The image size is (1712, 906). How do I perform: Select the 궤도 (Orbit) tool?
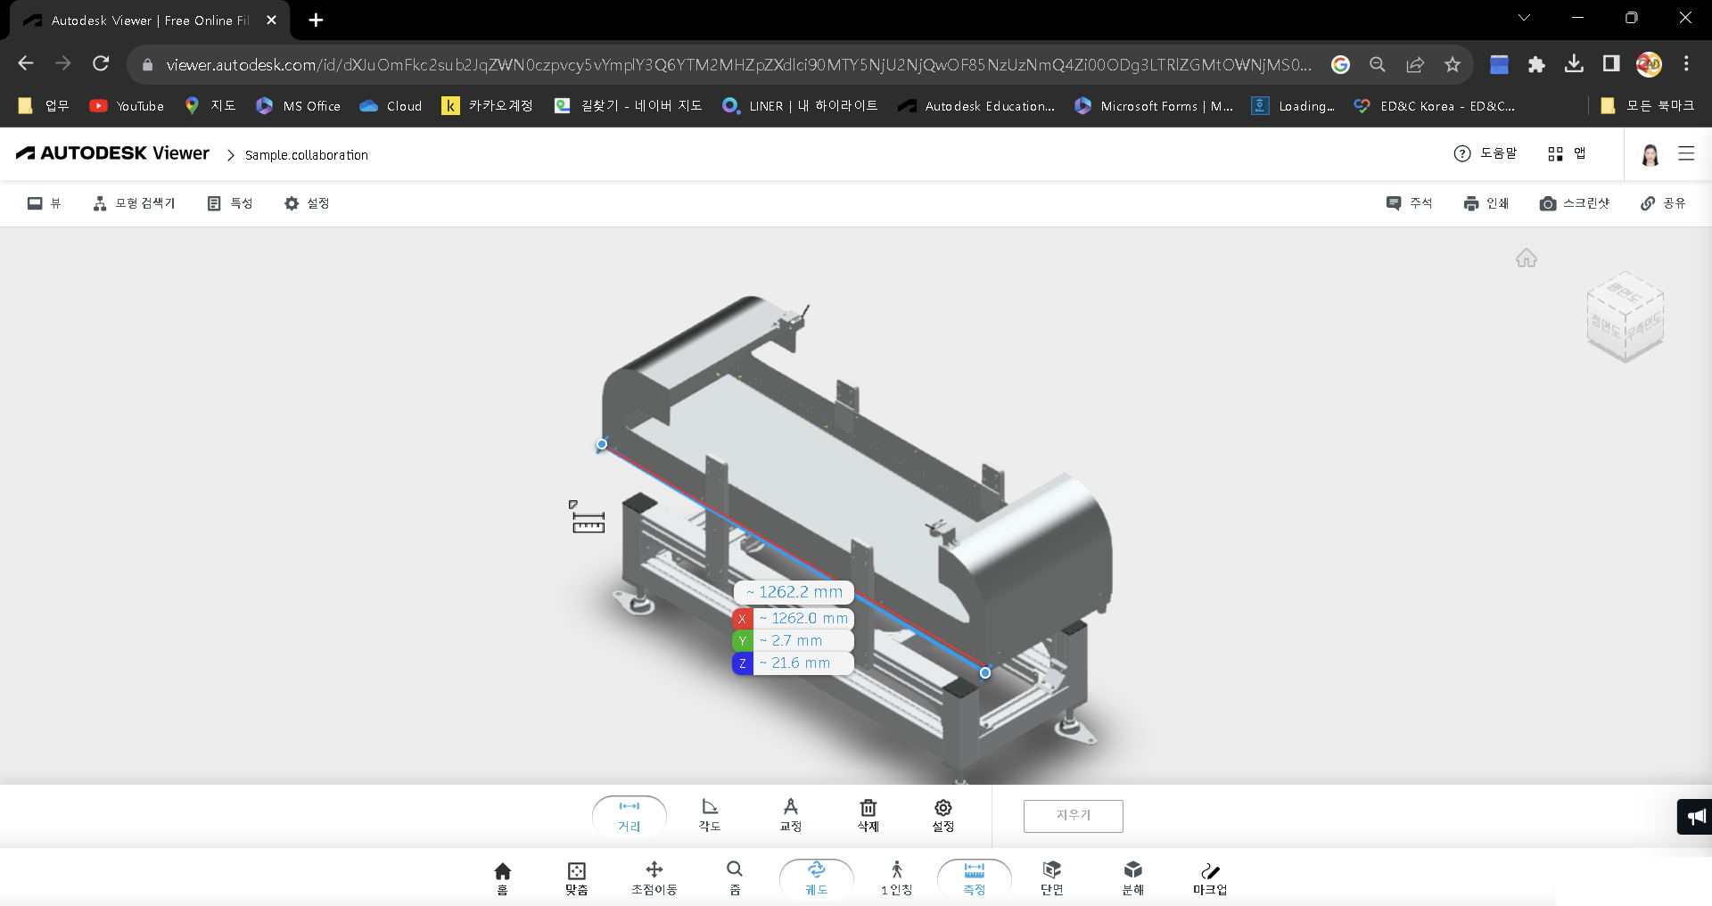pyautogui.click(x=815, y=877)
